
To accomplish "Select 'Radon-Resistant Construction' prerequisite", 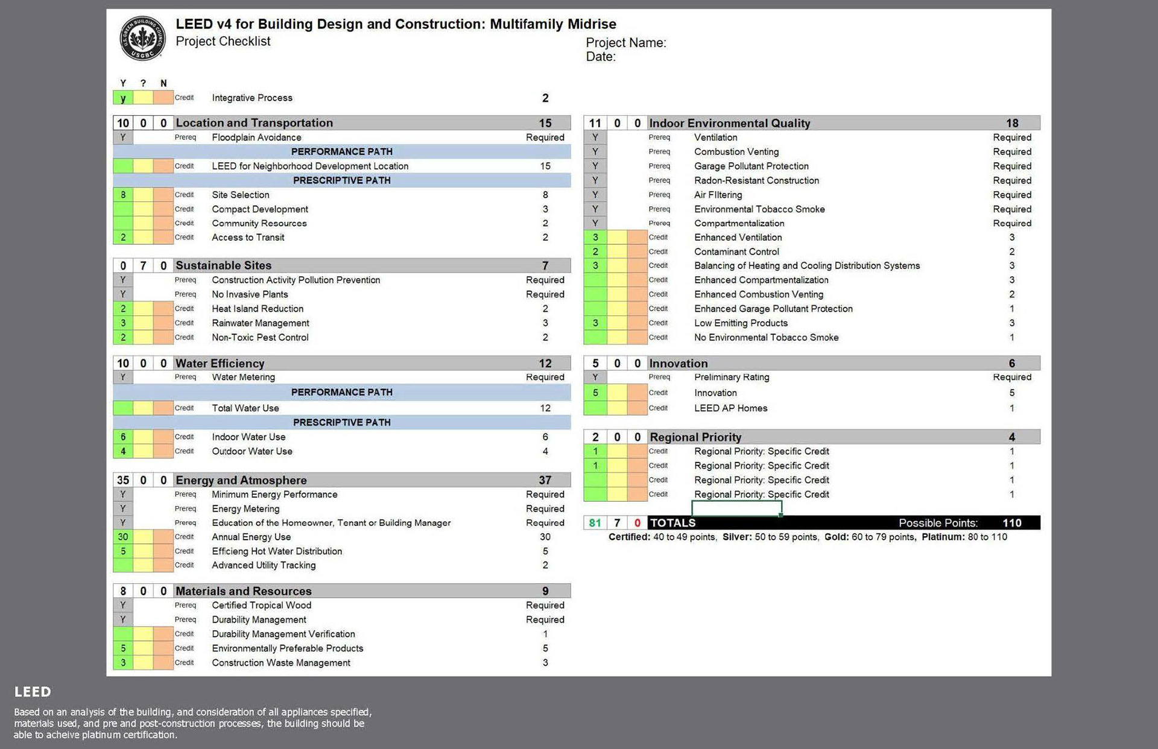I will coord(757,180).
